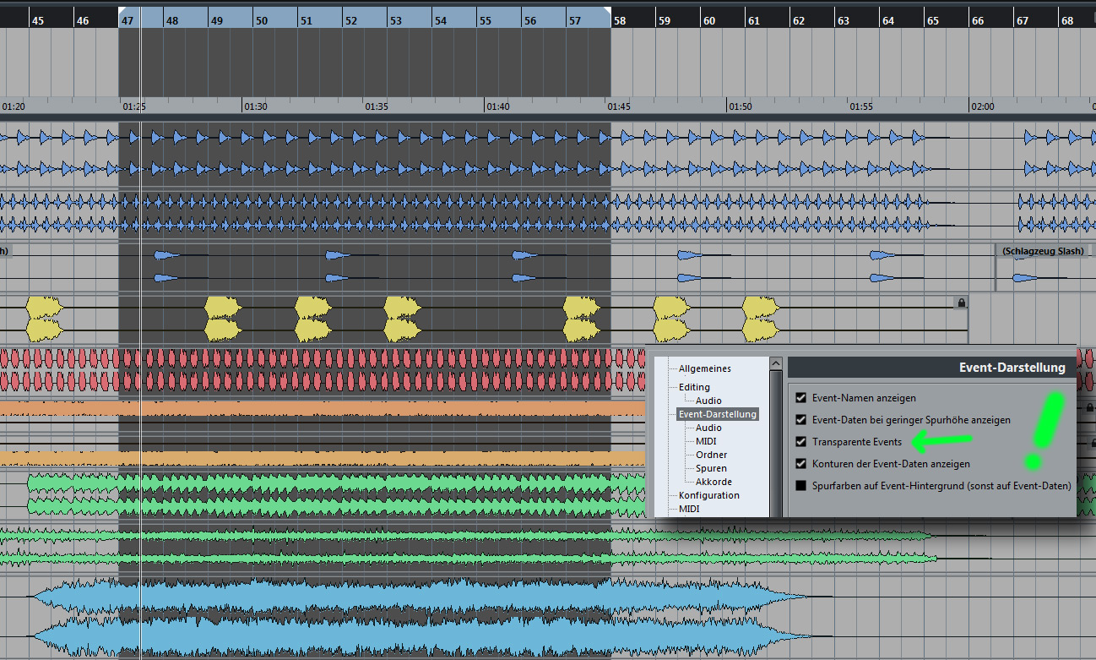Click bar 60 in the ruler
The width and height of the screenshot is (1096, 660).
(x=708, y=20)
